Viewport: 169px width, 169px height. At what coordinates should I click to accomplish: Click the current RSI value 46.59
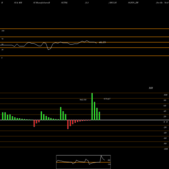click(102, 42)
